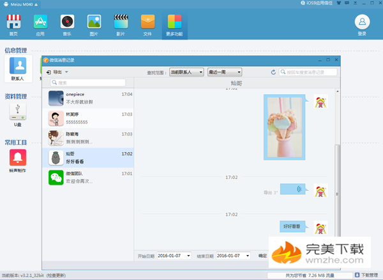Open the 最近一周 time range dropdown

225,72
